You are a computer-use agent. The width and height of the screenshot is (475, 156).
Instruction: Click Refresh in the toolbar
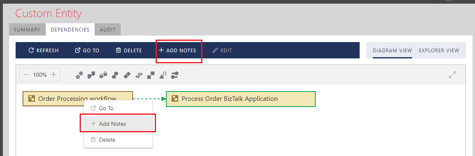44,50
